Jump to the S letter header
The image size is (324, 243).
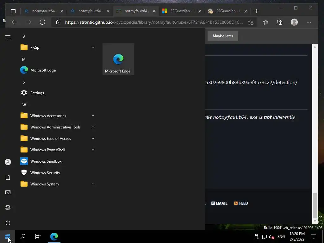click(24, 82)
